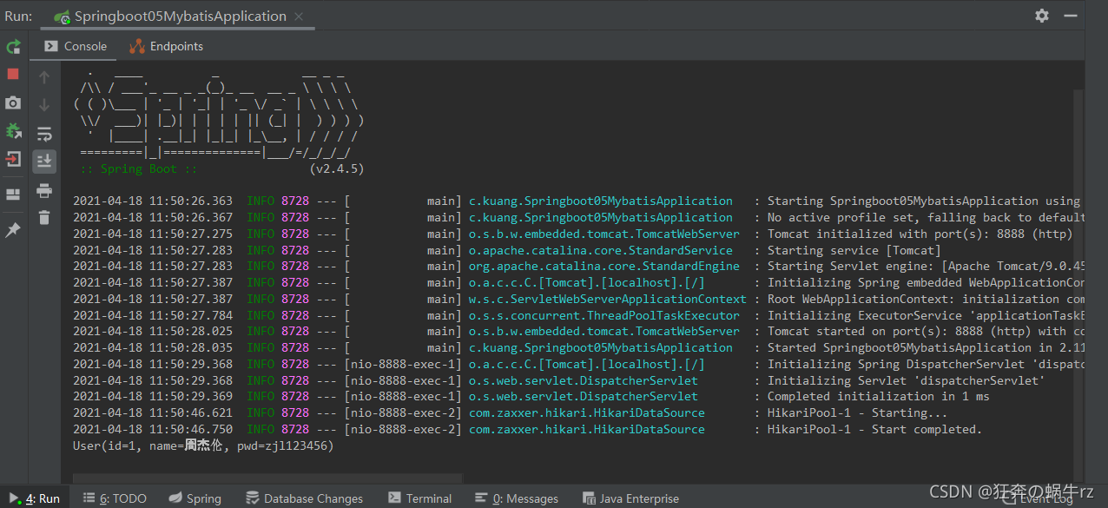Click 'Completed initialization in 1 ms' message
The height and width of the screenshot is (508, 1108).
878,396
